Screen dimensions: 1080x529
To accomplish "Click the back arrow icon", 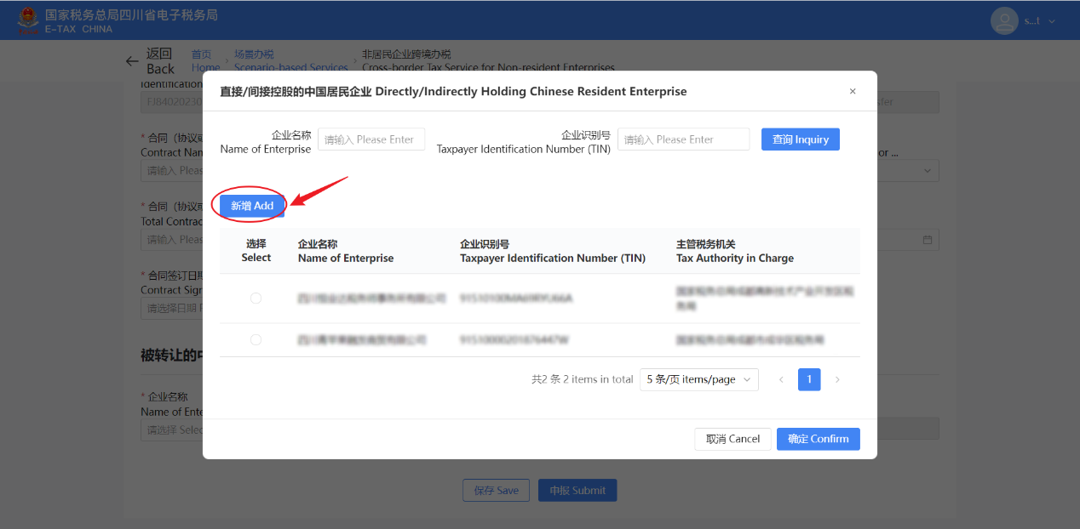I will tap(132, 61).
